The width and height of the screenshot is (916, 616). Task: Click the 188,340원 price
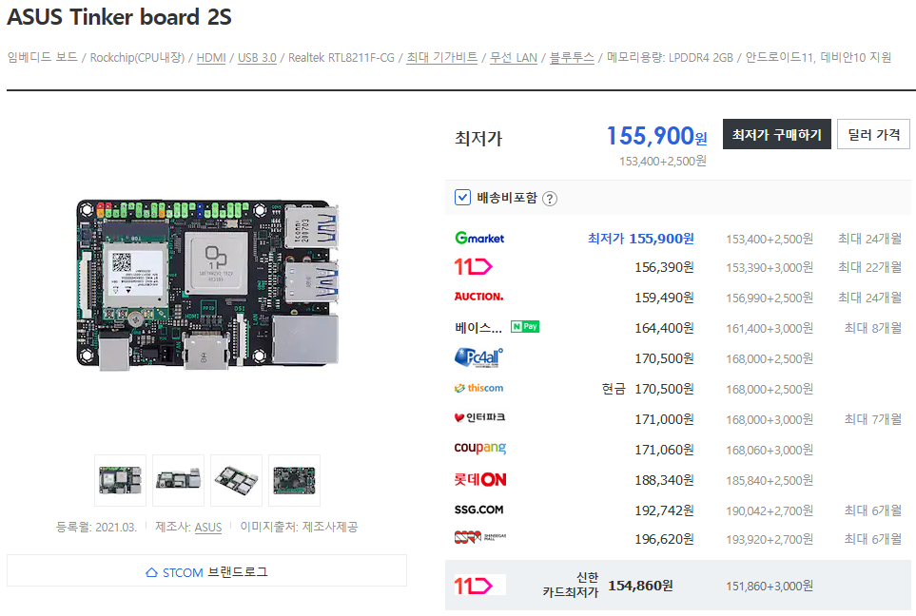pos(664,480)
